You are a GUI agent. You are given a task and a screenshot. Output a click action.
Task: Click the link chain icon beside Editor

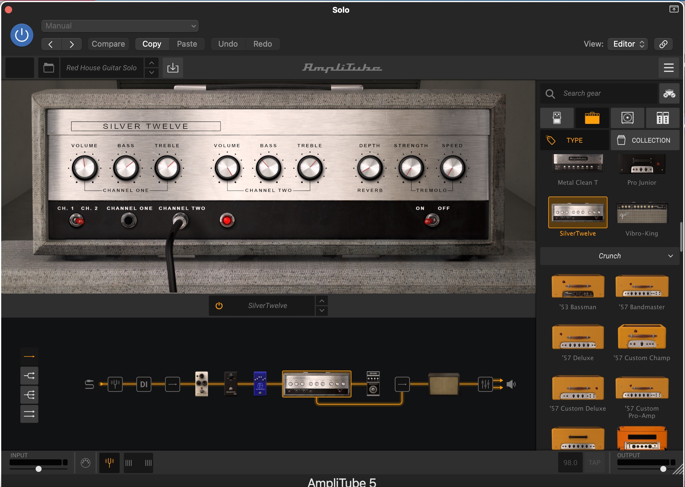663,44
